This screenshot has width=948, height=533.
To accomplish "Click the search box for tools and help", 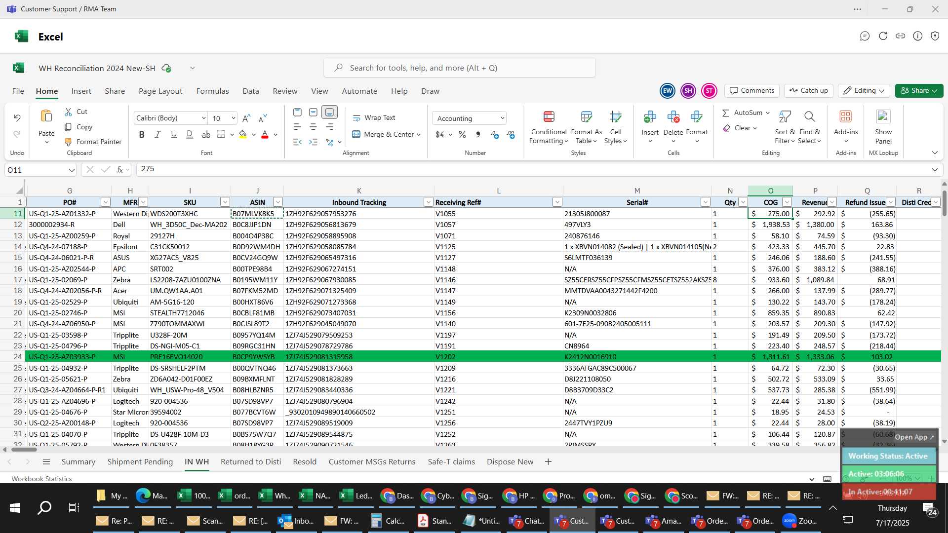I will [460, 68].
